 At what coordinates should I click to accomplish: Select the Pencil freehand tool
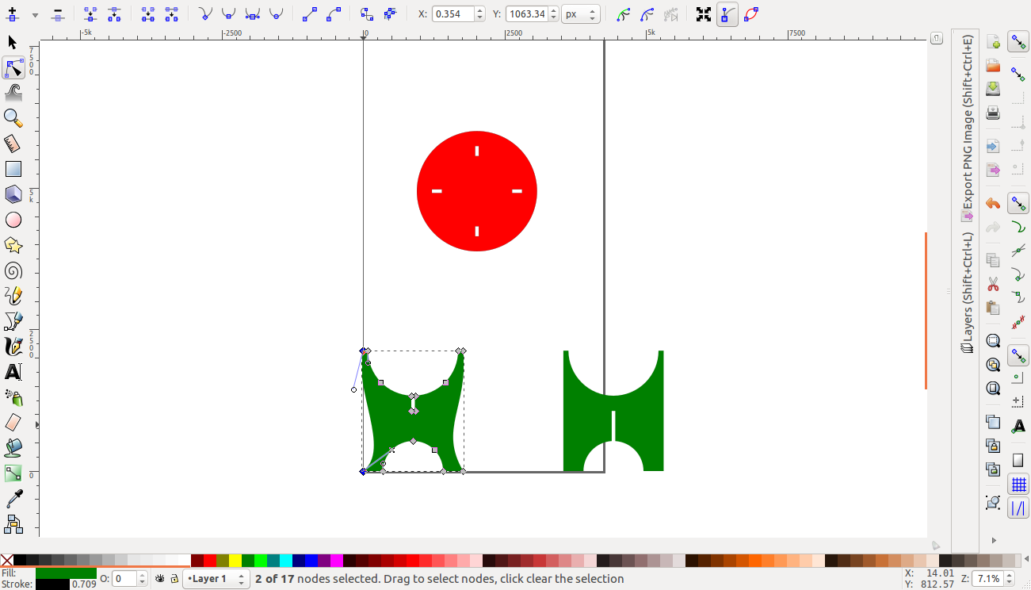(13, 296)
